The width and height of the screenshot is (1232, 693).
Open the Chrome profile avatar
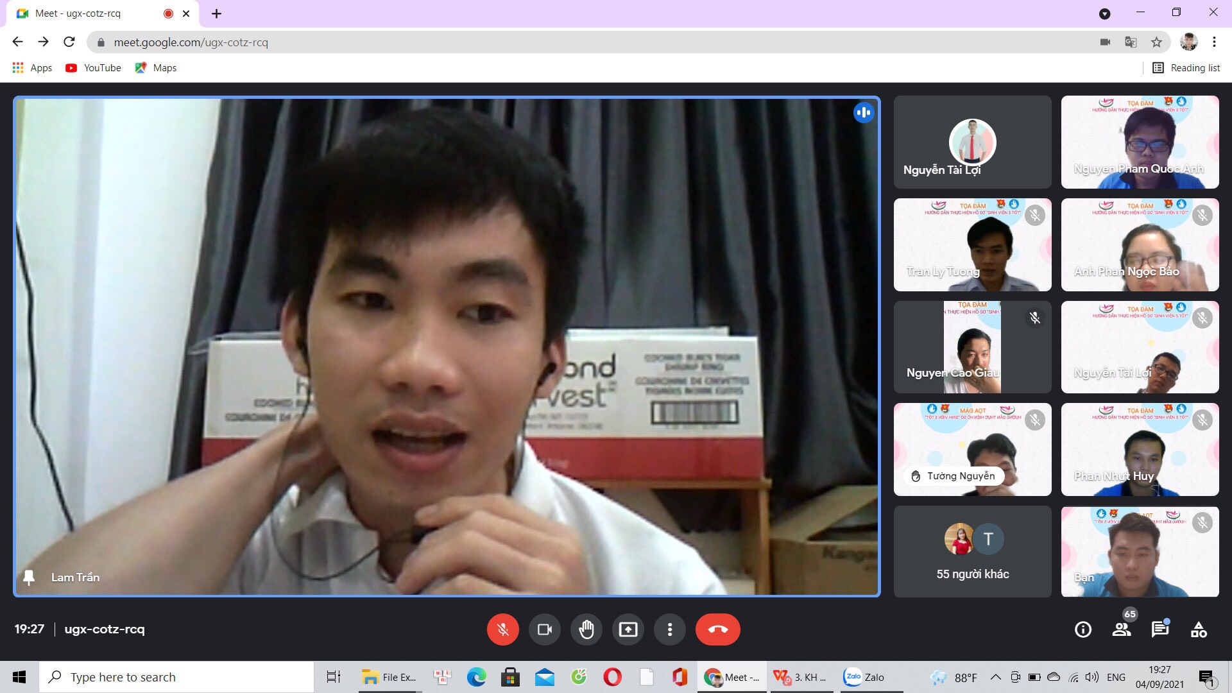(1188, 42)
